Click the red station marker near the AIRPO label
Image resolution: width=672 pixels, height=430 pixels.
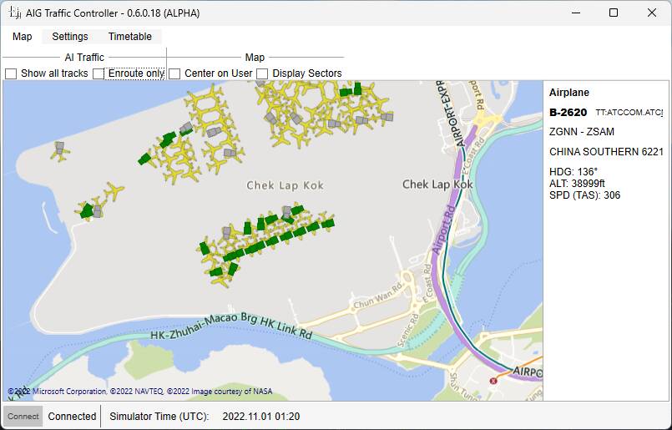tap(493, 381)
